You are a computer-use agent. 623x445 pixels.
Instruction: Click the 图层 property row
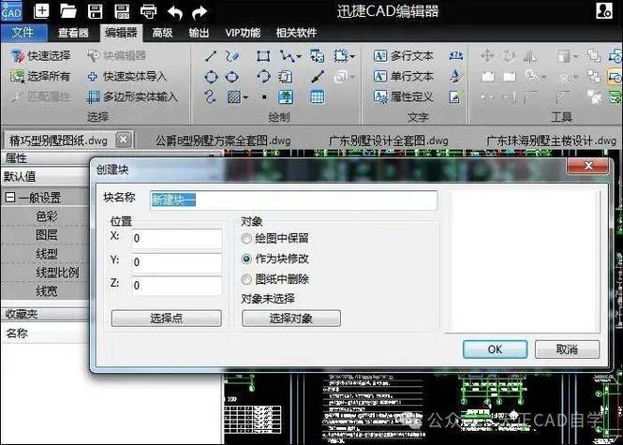[45, 235]
